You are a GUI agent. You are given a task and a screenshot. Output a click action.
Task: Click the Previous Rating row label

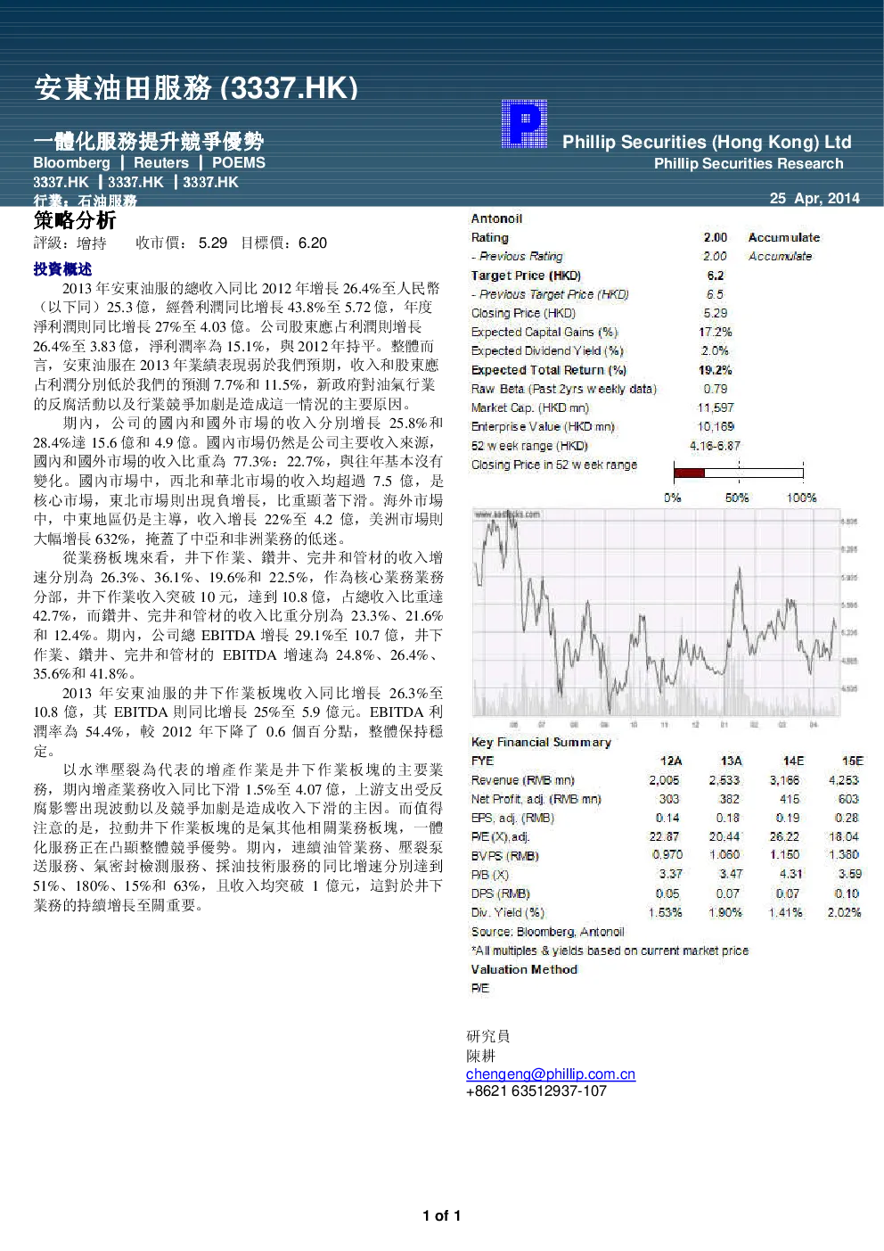point(517,256)
